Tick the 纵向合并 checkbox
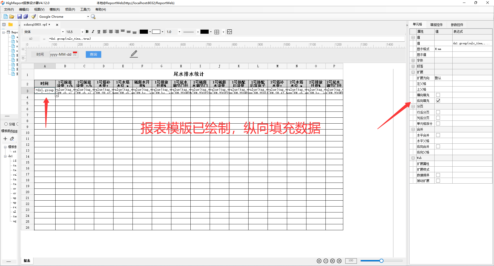The image size is (494, 266). click(x=438, y=147)
